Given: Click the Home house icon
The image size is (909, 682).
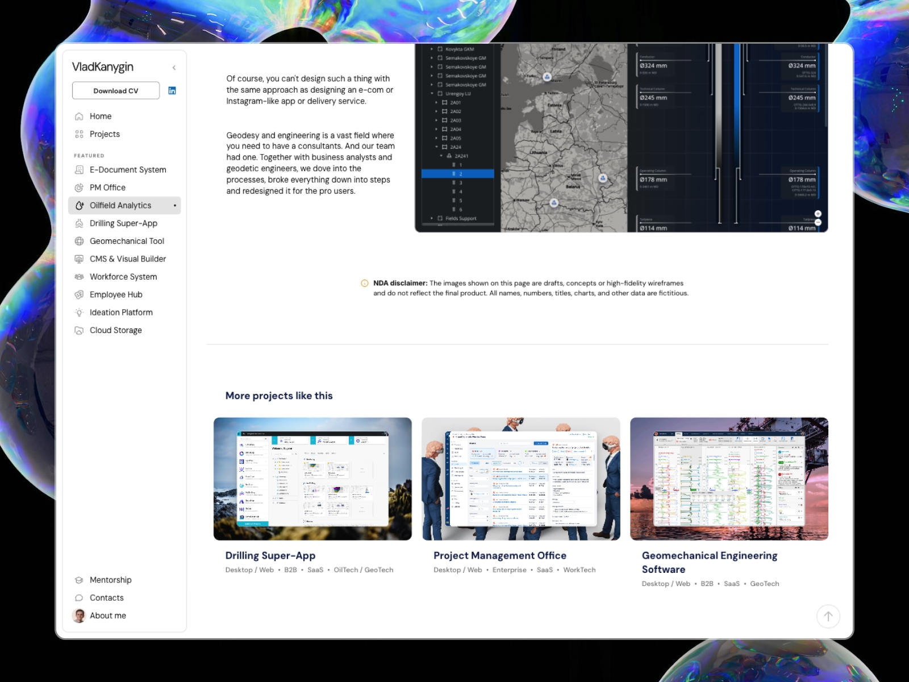Looking at the screenshot, I should 79,117.
